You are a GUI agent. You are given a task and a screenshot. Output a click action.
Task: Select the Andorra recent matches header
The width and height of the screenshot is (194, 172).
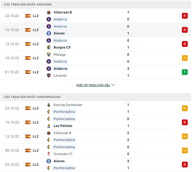[x=28, y=5]
